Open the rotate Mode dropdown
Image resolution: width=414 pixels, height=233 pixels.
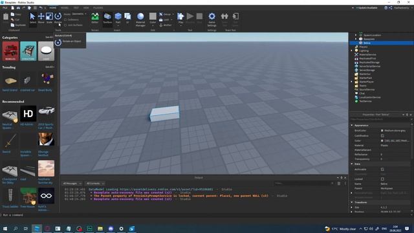[79, 14]
